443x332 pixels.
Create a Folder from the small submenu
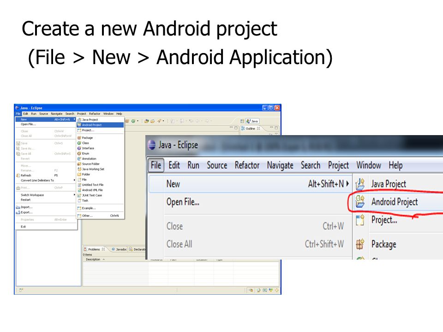click(100, 174)
